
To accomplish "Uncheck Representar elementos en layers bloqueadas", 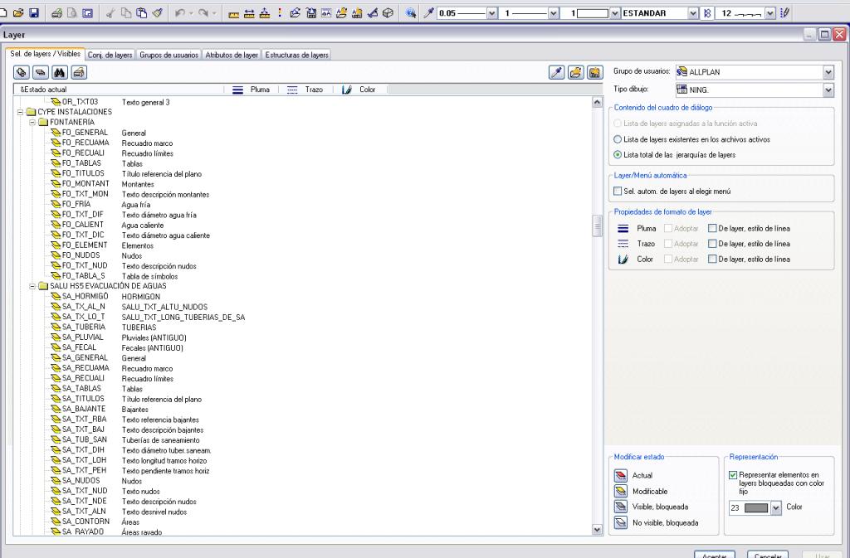I will click(x=733, y=474).
